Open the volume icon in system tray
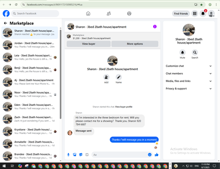The width and height of the screenshot is (220, 169). point(191,166)
